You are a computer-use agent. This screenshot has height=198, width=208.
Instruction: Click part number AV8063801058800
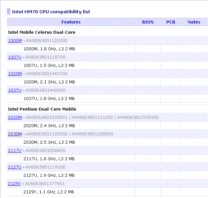click(46, 150)
